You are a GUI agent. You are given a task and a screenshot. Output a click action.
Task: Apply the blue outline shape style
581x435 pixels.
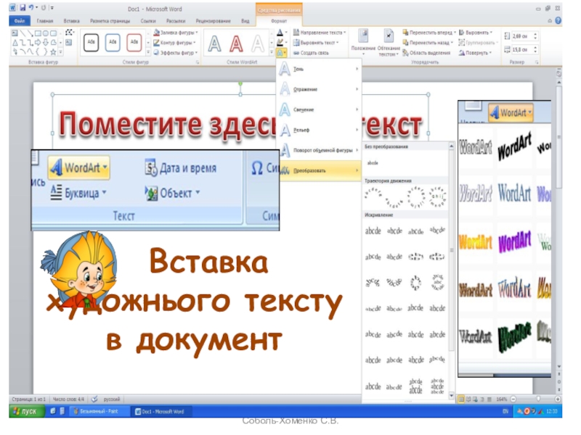click(x=113, y=42)
